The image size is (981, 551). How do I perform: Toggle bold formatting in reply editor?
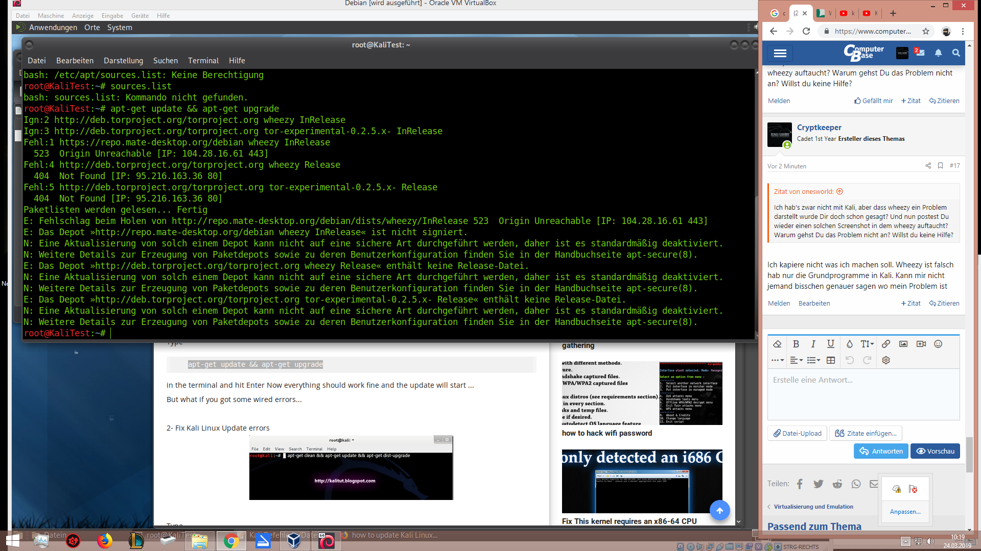[796, 344]
